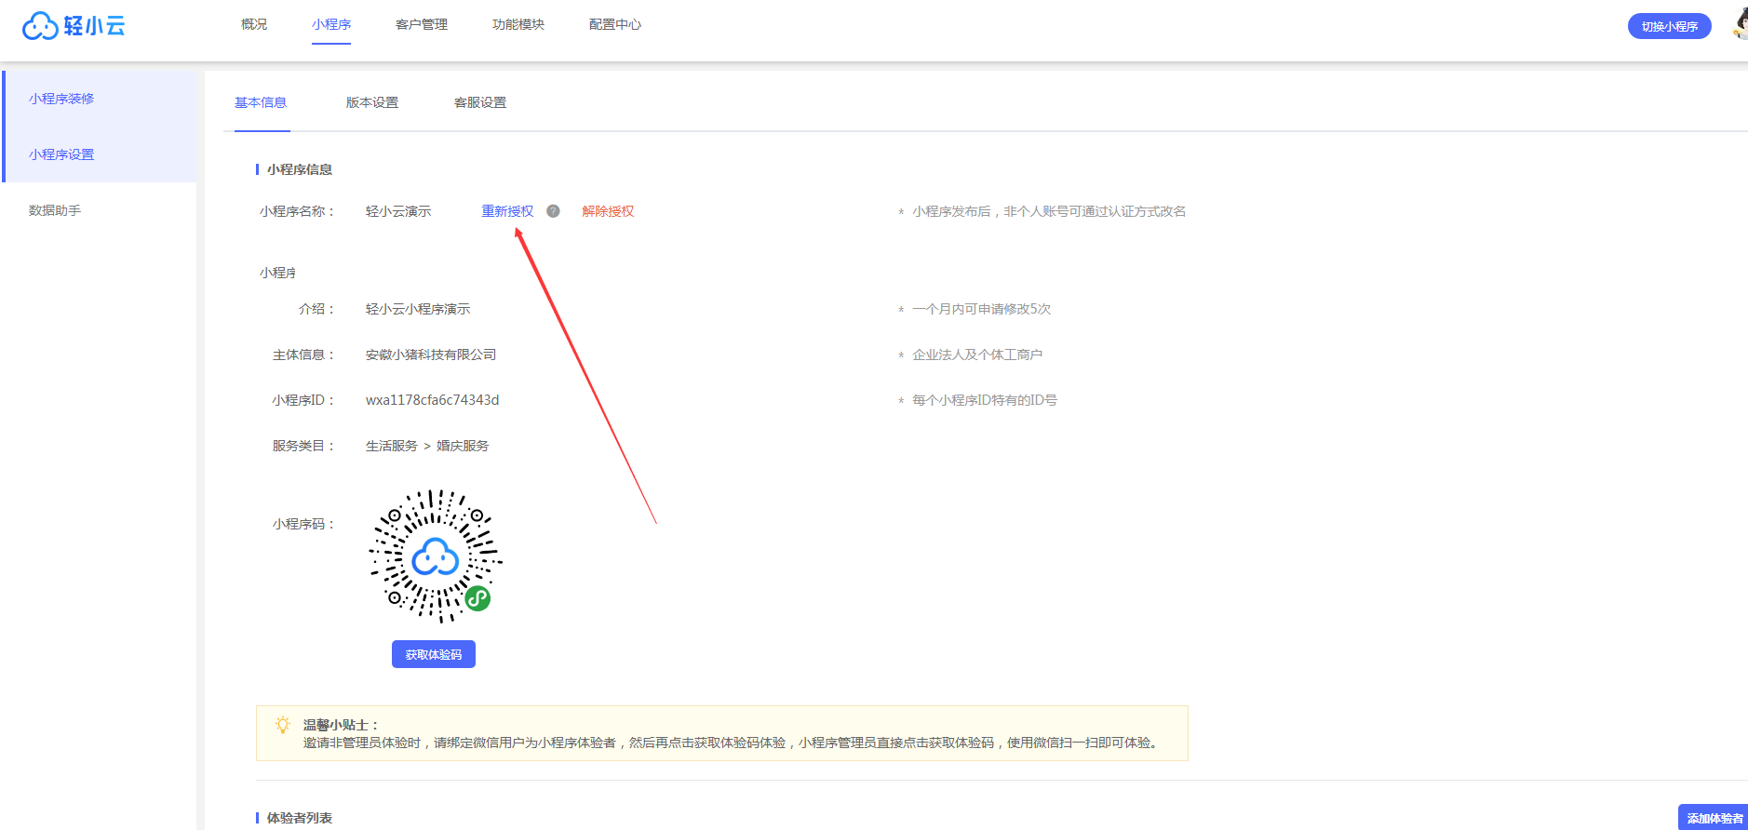This screenshot has width=1748, height=830.
Task: Switch to the 基本信息 tab
Action: click(261, 102)
